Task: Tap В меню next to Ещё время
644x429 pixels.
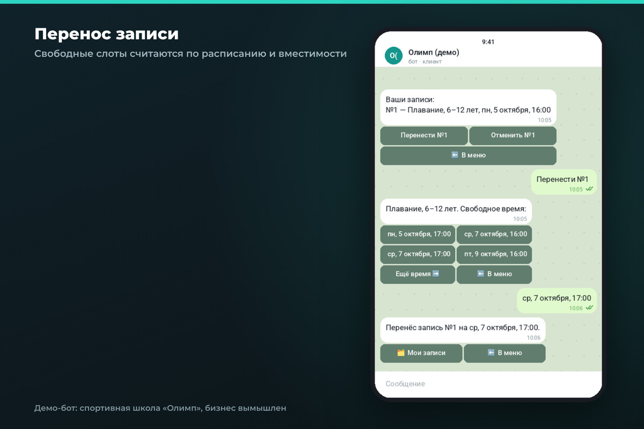Action: coord(494,274)
